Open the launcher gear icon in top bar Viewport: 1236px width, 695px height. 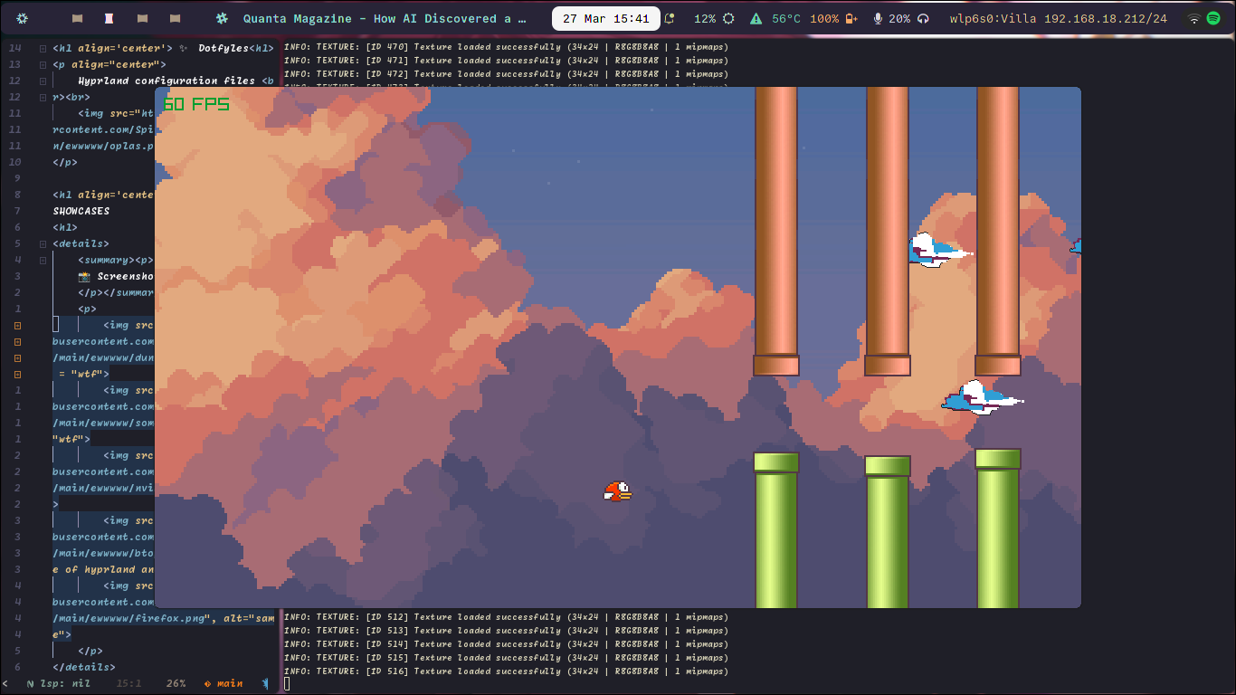coord(23,18)
